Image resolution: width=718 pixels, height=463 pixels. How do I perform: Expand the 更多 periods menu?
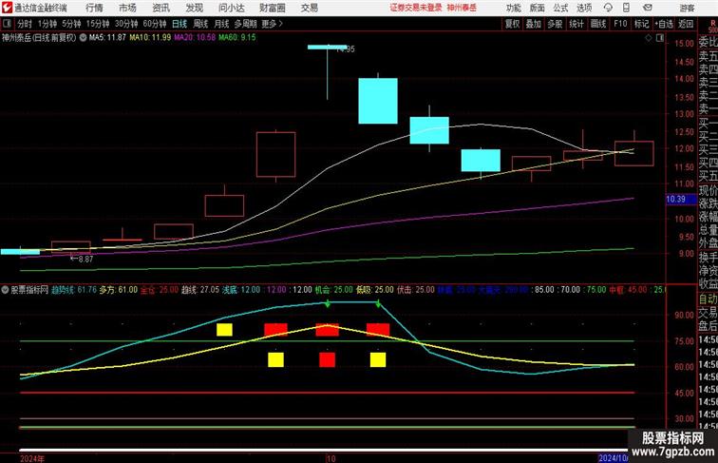click(272, 24)
